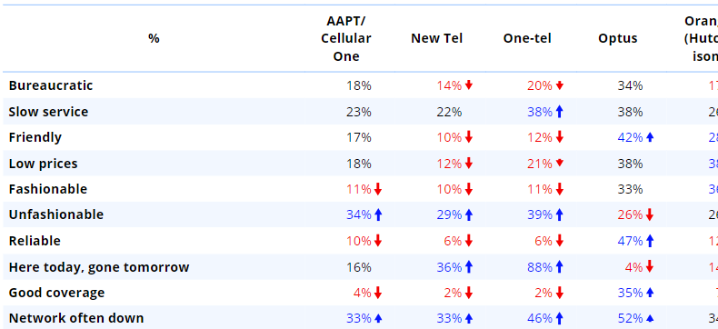This screenshot has width=718, height=329.
Task: Click red down arrow beside New Tel Bureaucratic 14%
Action: (x=468, y=85)
